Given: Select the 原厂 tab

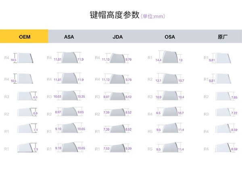Looking at the screenshot, I should [223, 37].
